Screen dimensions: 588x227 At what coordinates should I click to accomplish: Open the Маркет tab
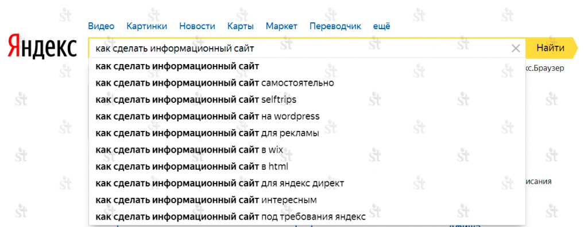tap(281, 26)
